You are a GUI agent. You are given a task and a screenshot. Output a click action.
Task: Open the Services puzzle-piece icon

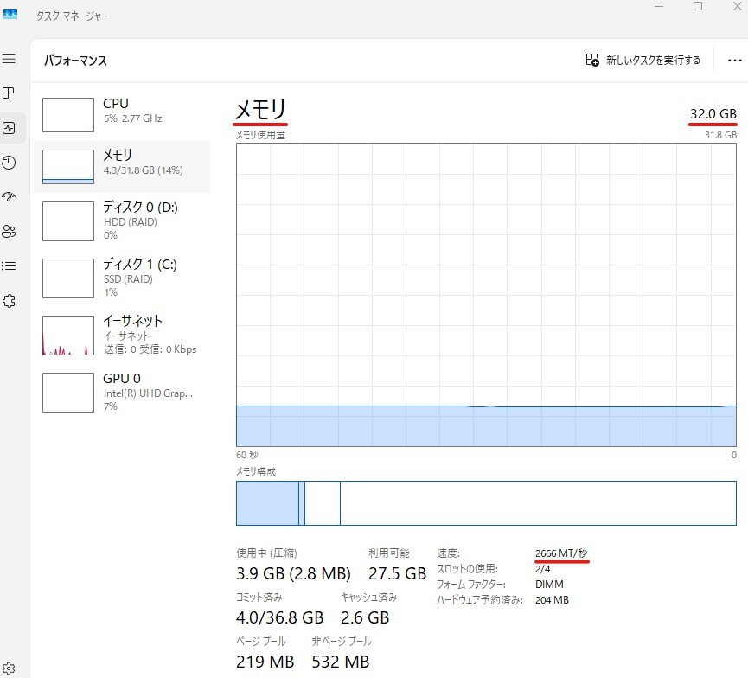pos(9,301)
